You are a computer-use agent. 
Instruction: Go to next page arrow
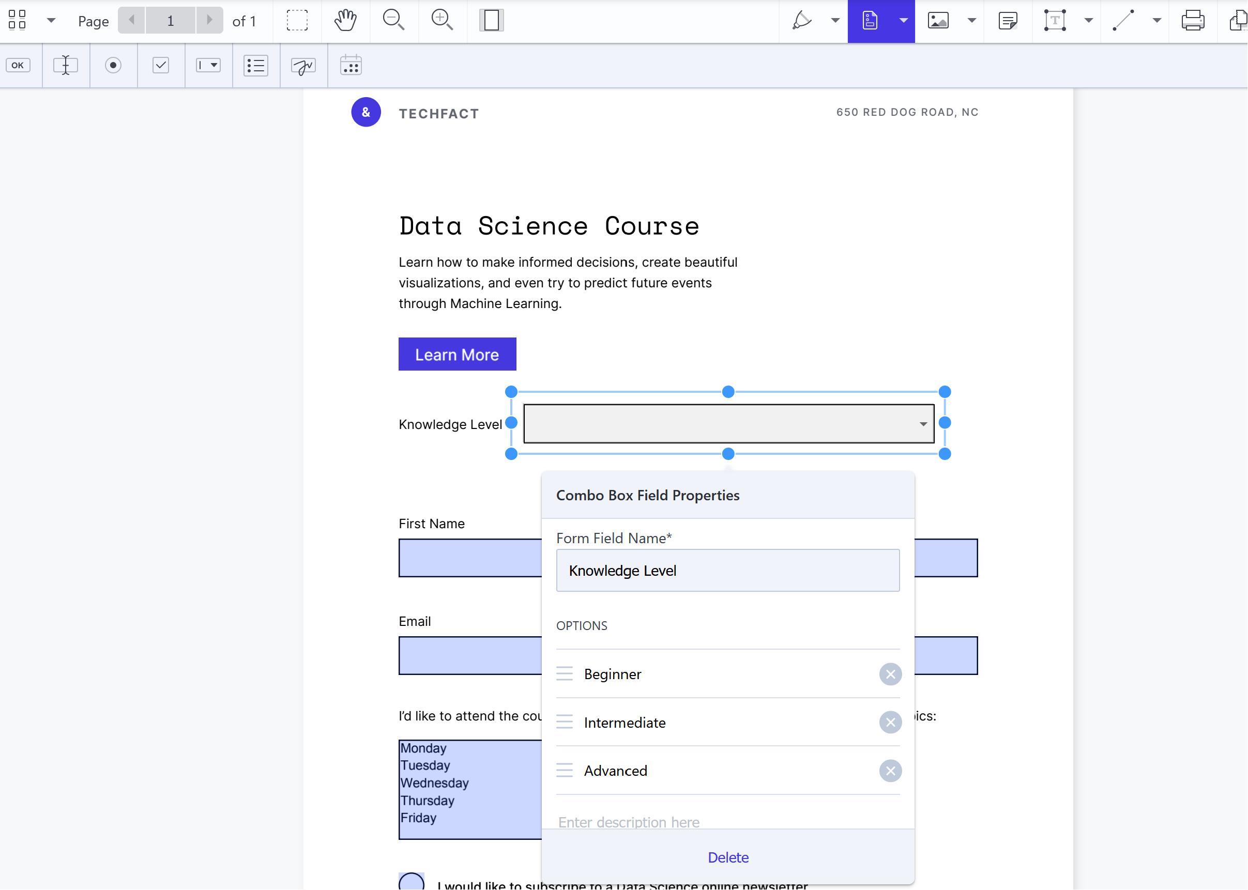(x=209, y=21)
